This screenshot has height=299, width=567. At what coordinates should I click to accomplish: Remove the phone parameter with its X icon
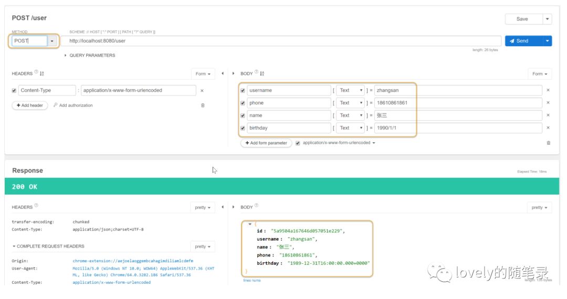[548, 103]
